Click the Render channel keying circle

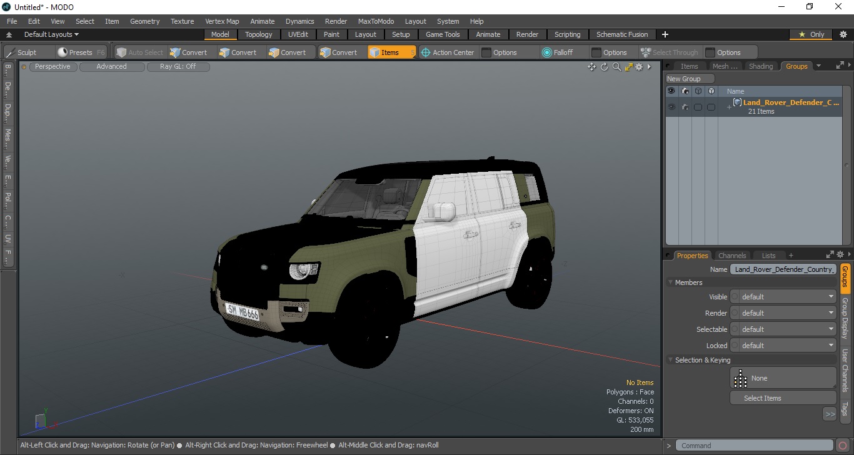pos(735,313)
